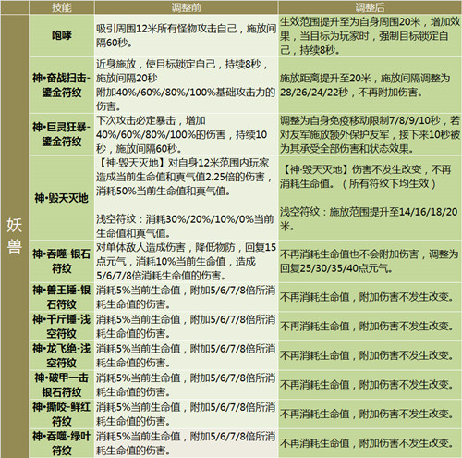Click the before-adjustment cell in 神·吞噬-绿叶 row

click(186, 443)
